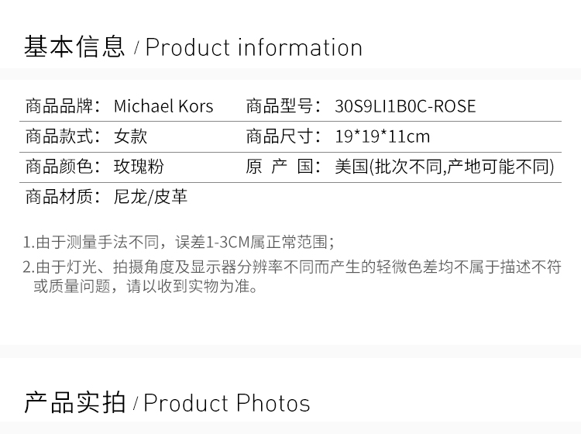Click the 尼龙/皮革 material value
This screenshot has height=434, width=581.
150,198
